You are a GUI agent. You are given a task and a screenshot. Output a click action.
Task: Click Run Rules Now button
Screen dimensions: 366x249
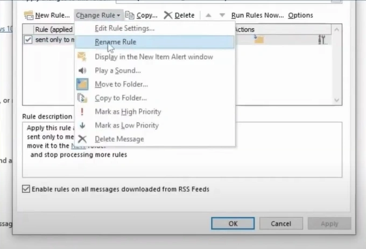click(257, 16)
